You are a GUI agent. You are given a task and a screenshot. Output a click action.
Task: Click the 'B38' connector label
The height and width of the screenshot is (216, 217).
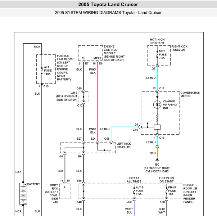79,181
